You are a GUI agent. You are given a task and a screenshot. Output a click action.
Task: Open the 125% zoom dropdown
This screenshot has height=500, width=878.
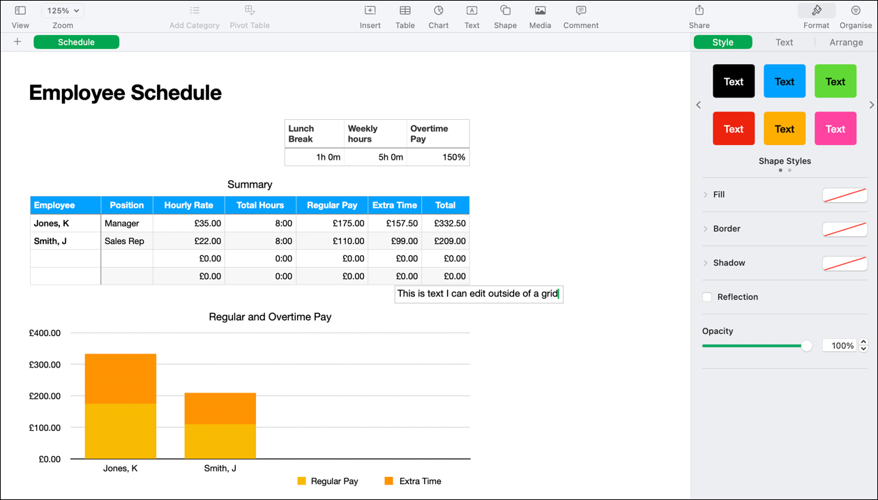point(63,11)
